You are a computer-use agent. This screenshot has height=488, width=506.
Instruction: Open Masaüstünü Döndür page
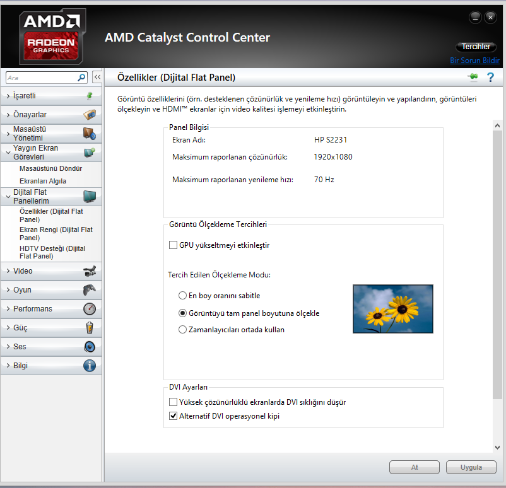(50, 168)
